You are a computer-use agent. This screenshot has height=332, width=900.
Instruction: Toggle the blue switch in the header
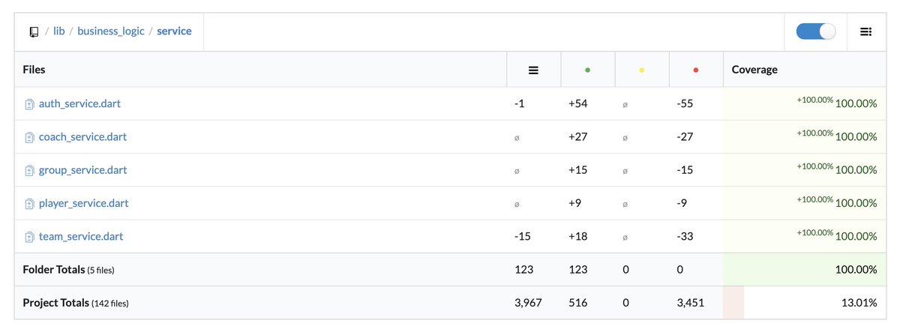815,31
